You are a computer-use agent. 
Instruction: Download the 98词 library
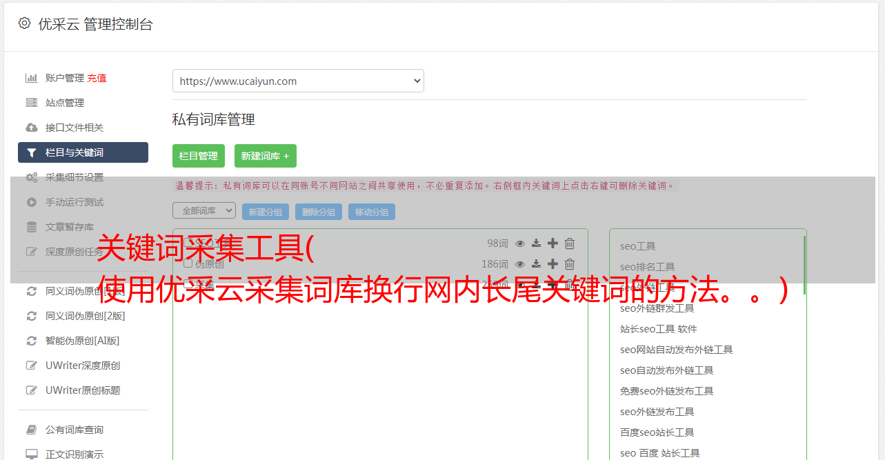536,243
